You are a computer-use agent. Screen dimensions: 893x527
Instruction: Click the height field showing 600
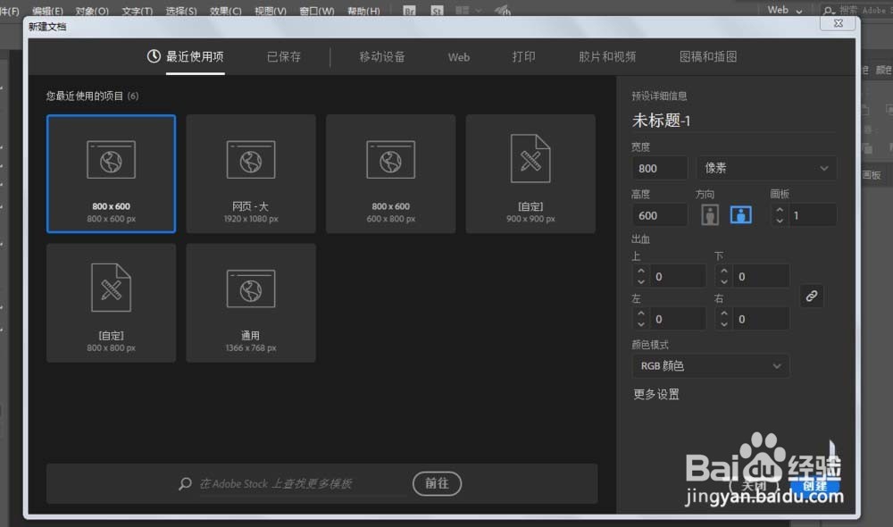click(x=660, y=215)
